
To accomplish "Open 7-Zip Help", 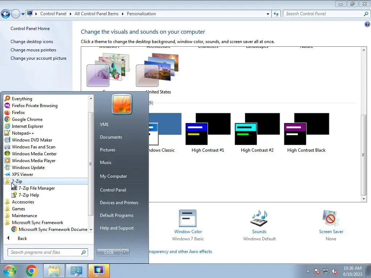I will pyautogui.click(x=29, y=195).
